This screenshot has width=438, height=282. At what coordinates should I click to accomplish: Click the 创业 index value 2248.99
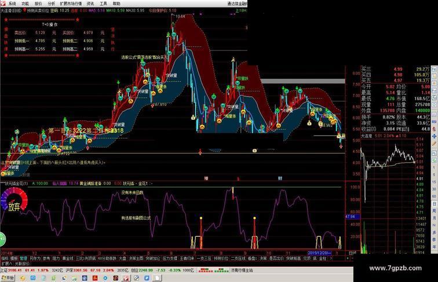(145, 270)
